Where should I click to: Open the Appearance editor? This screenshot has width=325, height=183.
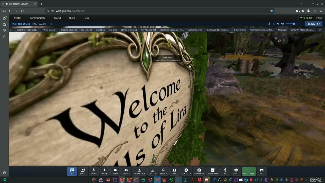tap(139, 171)
